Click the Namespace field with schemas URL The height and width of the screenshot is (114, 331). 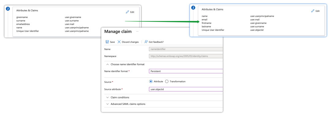pyautogui.click(x=186, y=56)
